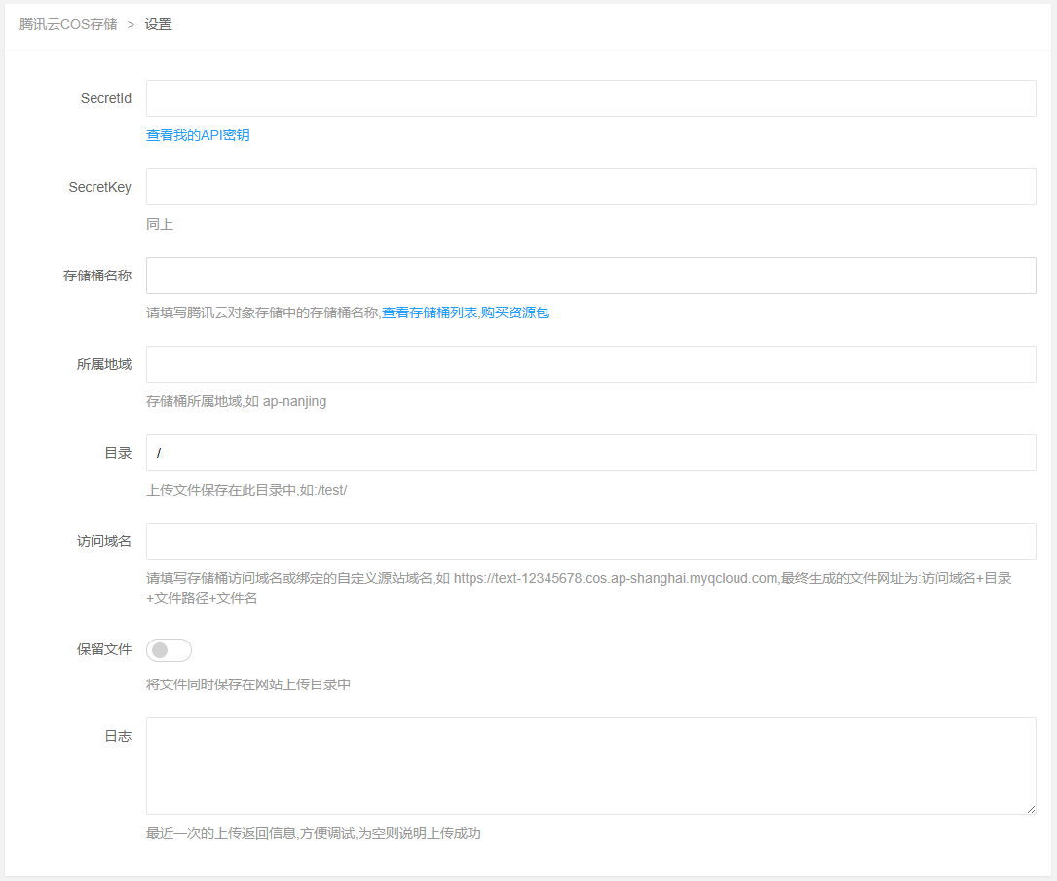This screenshot has width=1057, height=881.
Task: Click the 访问域名 input field
Action: [590, 541]
